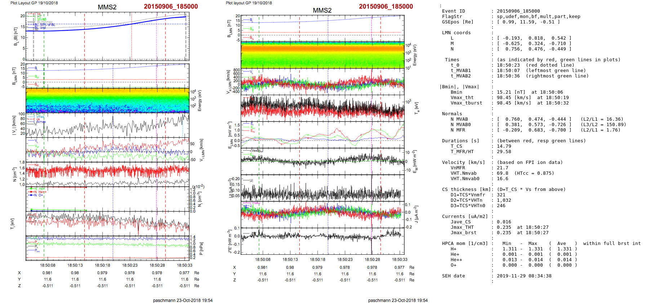This screenshot has height=303, width=650.
Task: Click the "Jmax_THT" current label
Action: pyautogui.click(x=462, y=227)
